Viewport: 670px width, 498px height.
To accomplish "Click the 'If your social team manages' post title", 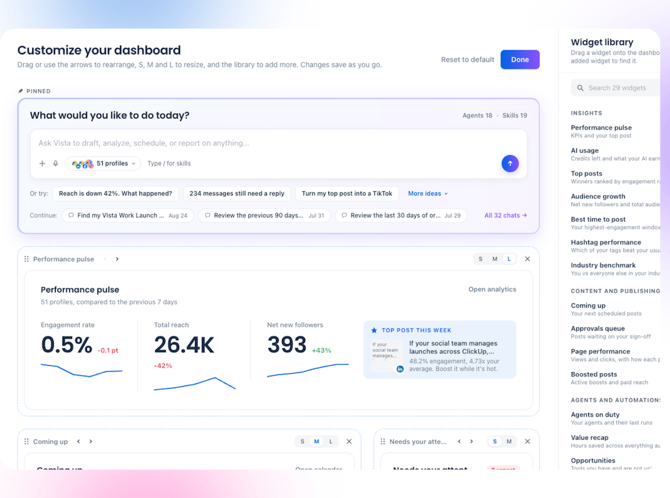I will point(453,347).
